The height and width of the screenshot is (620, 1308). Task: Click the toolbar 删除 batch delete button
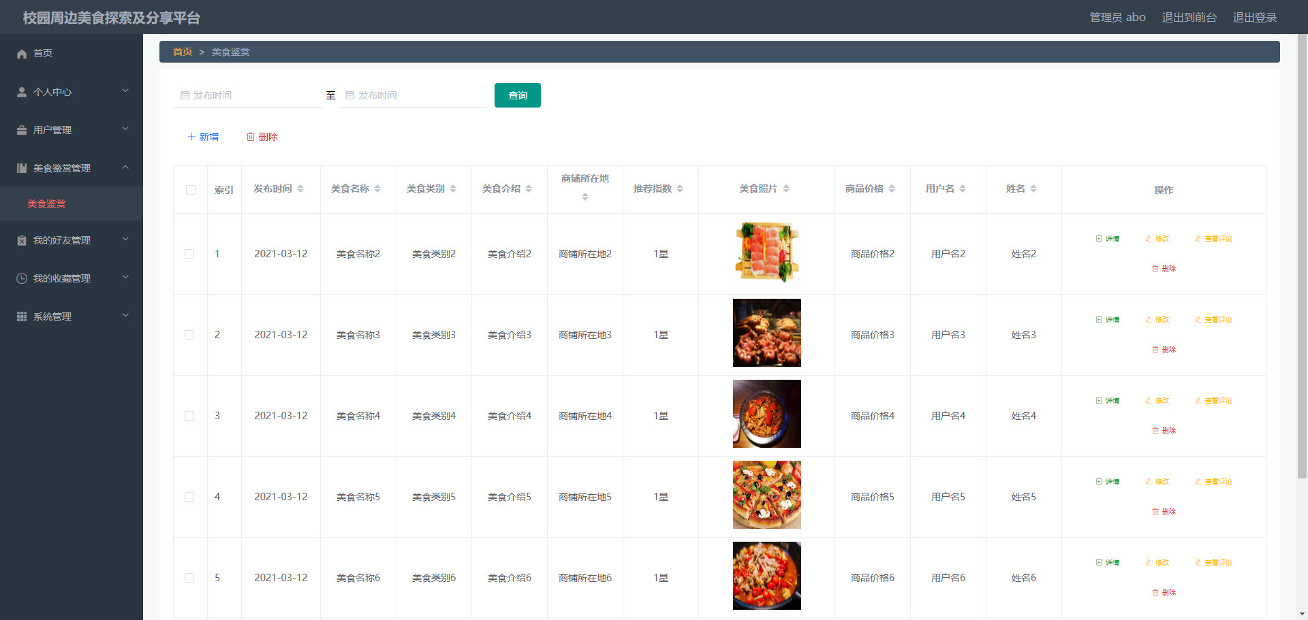point(262,137)
